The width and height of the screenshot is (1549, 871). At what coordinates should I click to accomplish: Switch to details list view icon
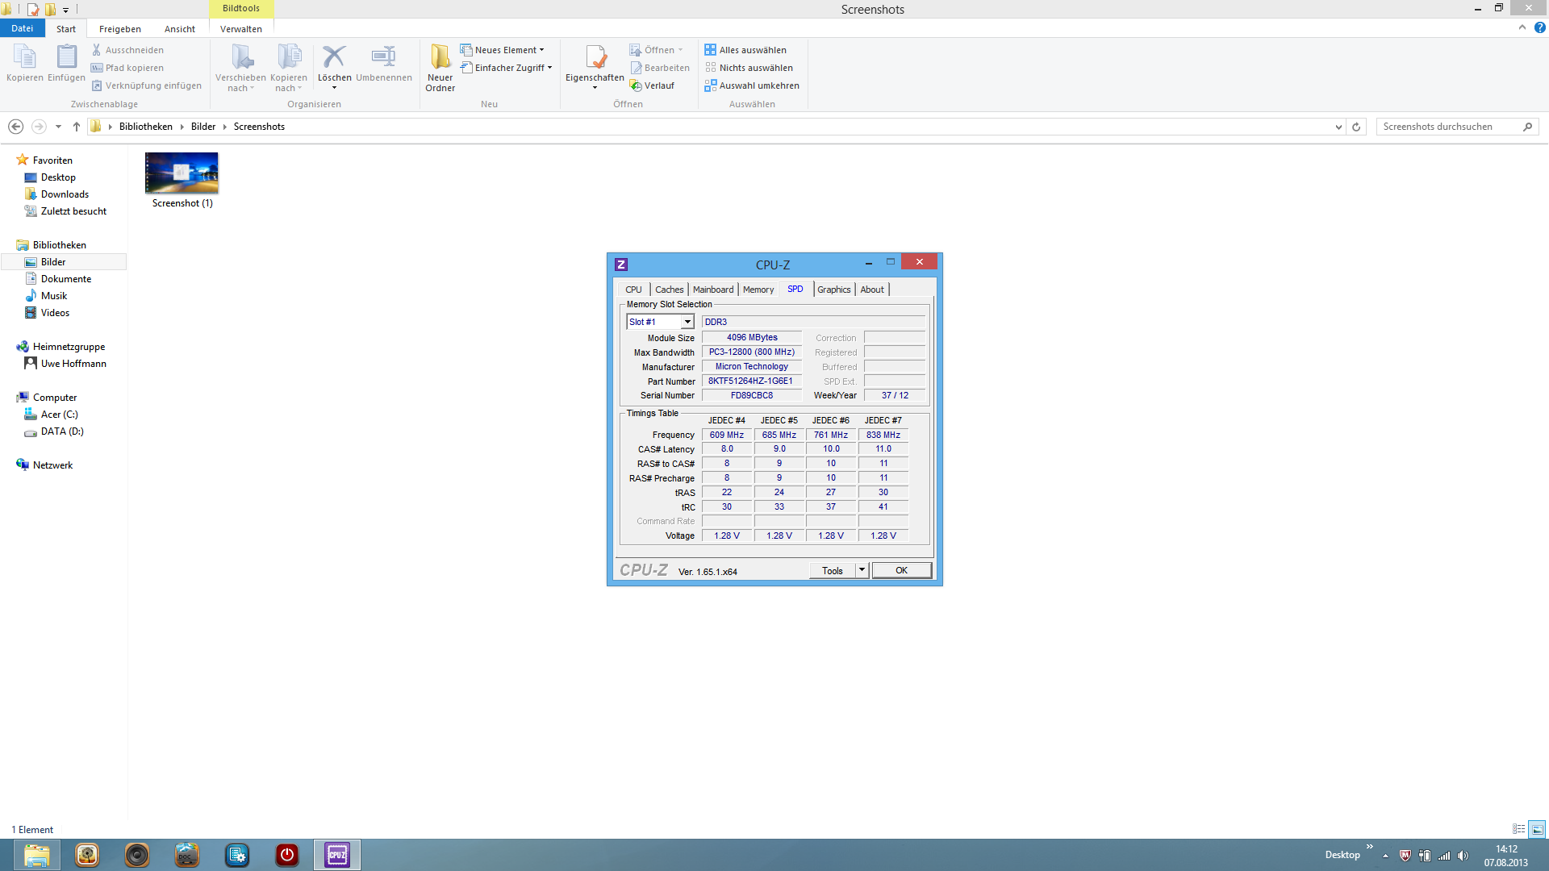(1518, 829)
